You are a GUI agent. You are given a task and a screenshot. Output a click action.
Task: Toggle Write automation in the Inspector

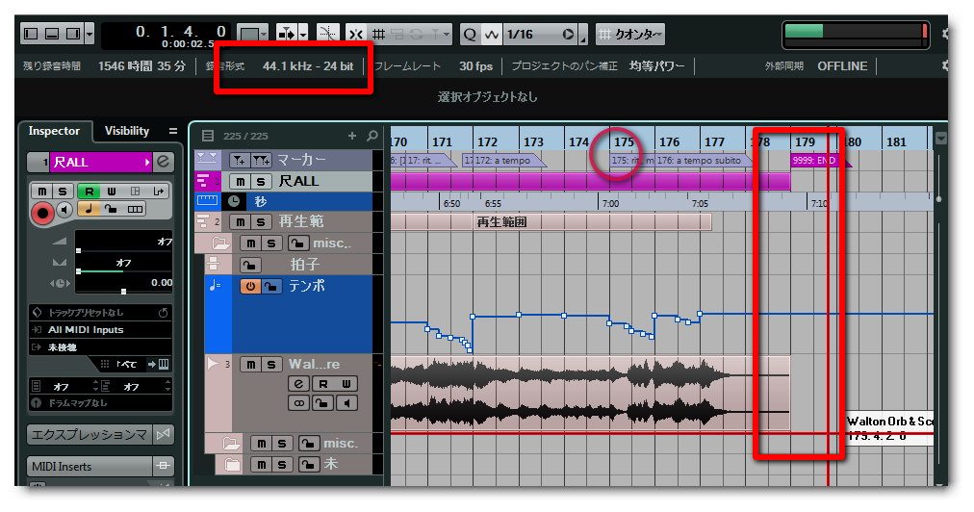(112, 191)
